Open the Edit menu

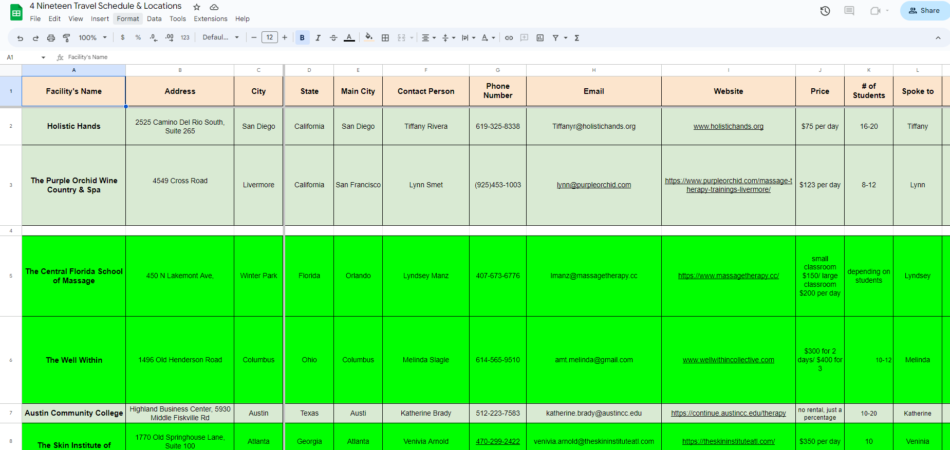point(54,19)
